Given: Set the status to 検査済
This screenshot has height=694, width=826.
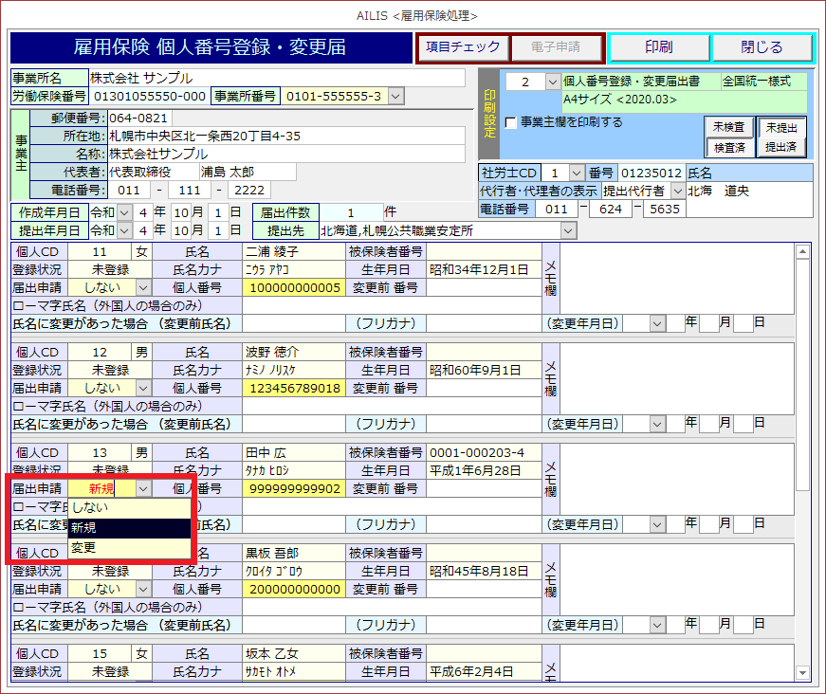Looking at the screenshot, I should click(729, 147).
